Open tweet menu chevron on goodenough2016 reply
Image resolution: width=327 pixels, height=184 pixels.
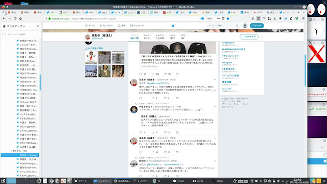pos(215,80)
